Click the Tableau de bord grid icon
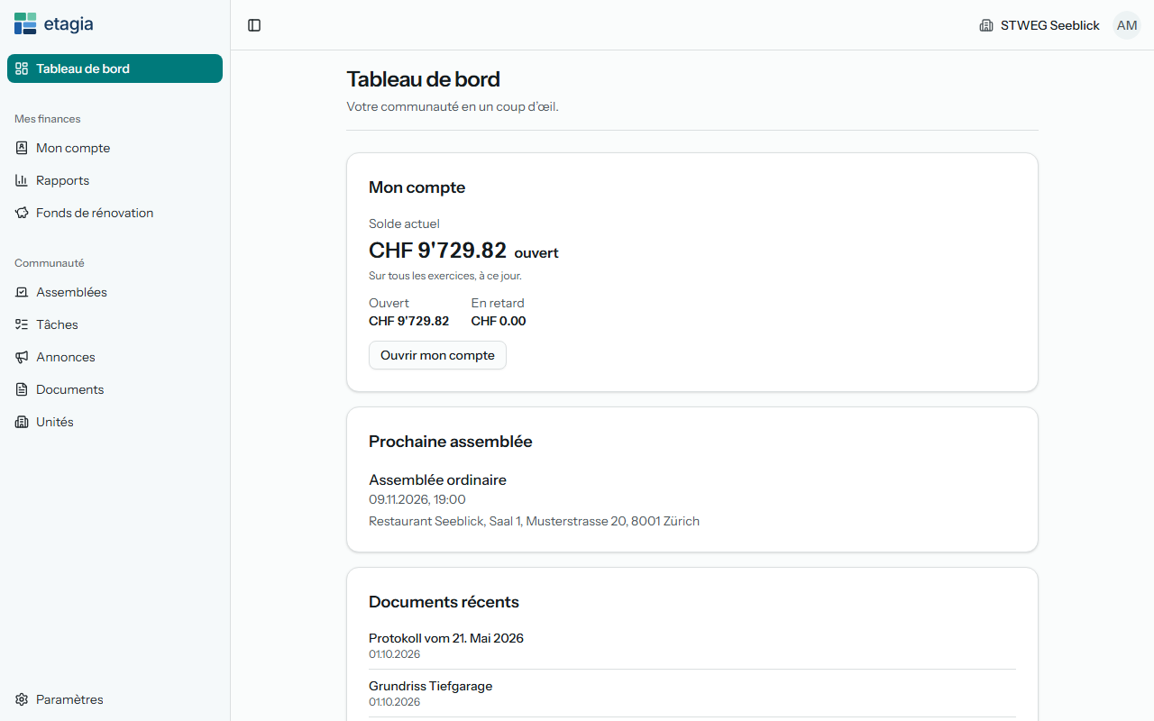The width and height of the screenshot is (1154, 721). 22,68
